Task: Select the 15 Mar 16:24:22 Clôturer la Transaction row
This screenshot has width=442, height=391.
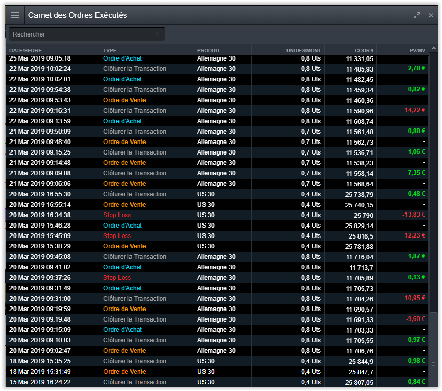Action: (217, 382)
